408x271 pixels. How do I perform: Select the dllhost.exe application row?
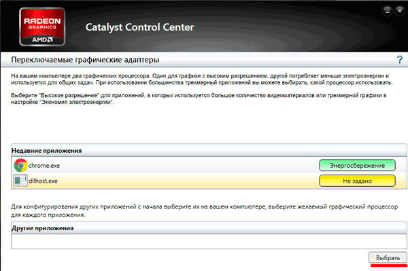[x=209, y=181]
